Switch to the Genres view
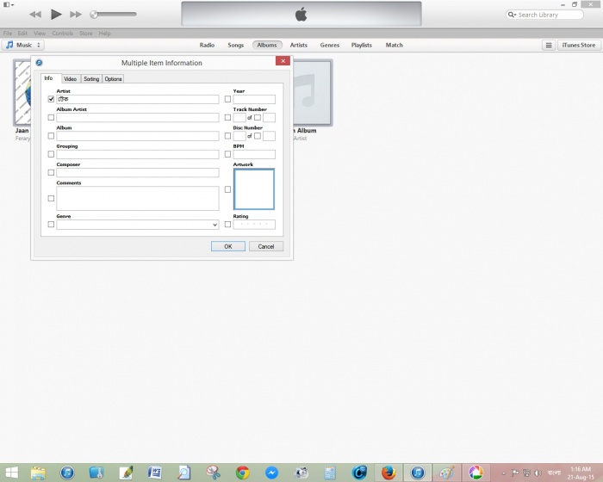Image resolution: width=603 pixels, height=482 pixels. coord(330,45)
